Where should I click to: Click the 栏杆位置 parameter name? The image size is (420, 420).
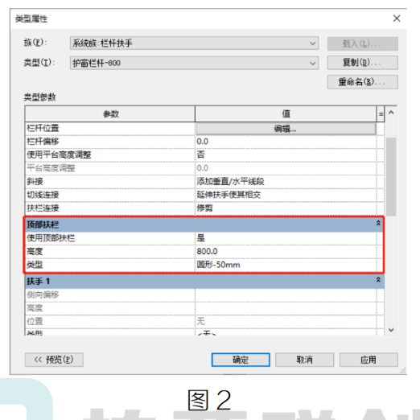click(x=43, y=128)
